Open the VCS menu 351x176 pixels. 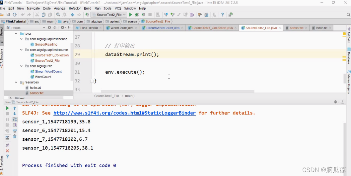[x=118, y=8]
